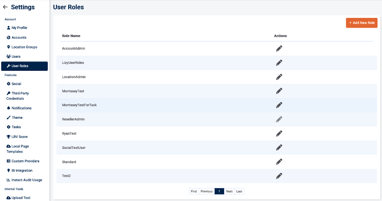Jump to Last page of roles

click(x=239, y=191)
